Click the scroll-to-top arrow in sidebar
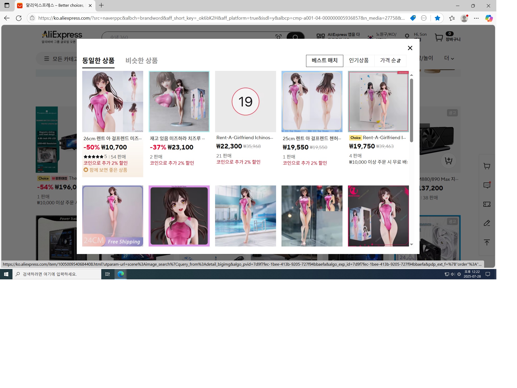Image resolution: width=517 pixels, height=388 pixels. point(487,242)
